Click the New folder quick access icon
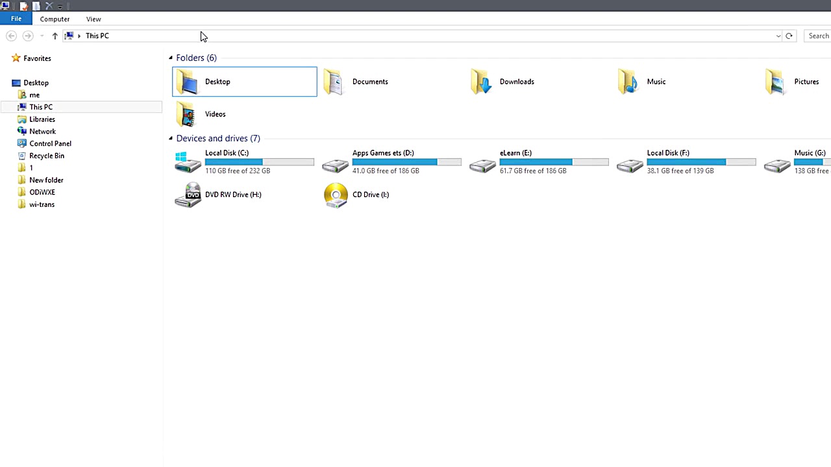831x467 pixels. 36,6
